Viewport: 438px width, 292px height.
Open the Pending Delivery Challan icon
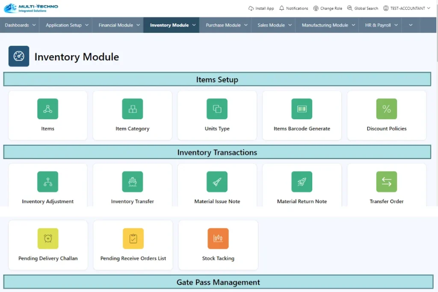48,239
